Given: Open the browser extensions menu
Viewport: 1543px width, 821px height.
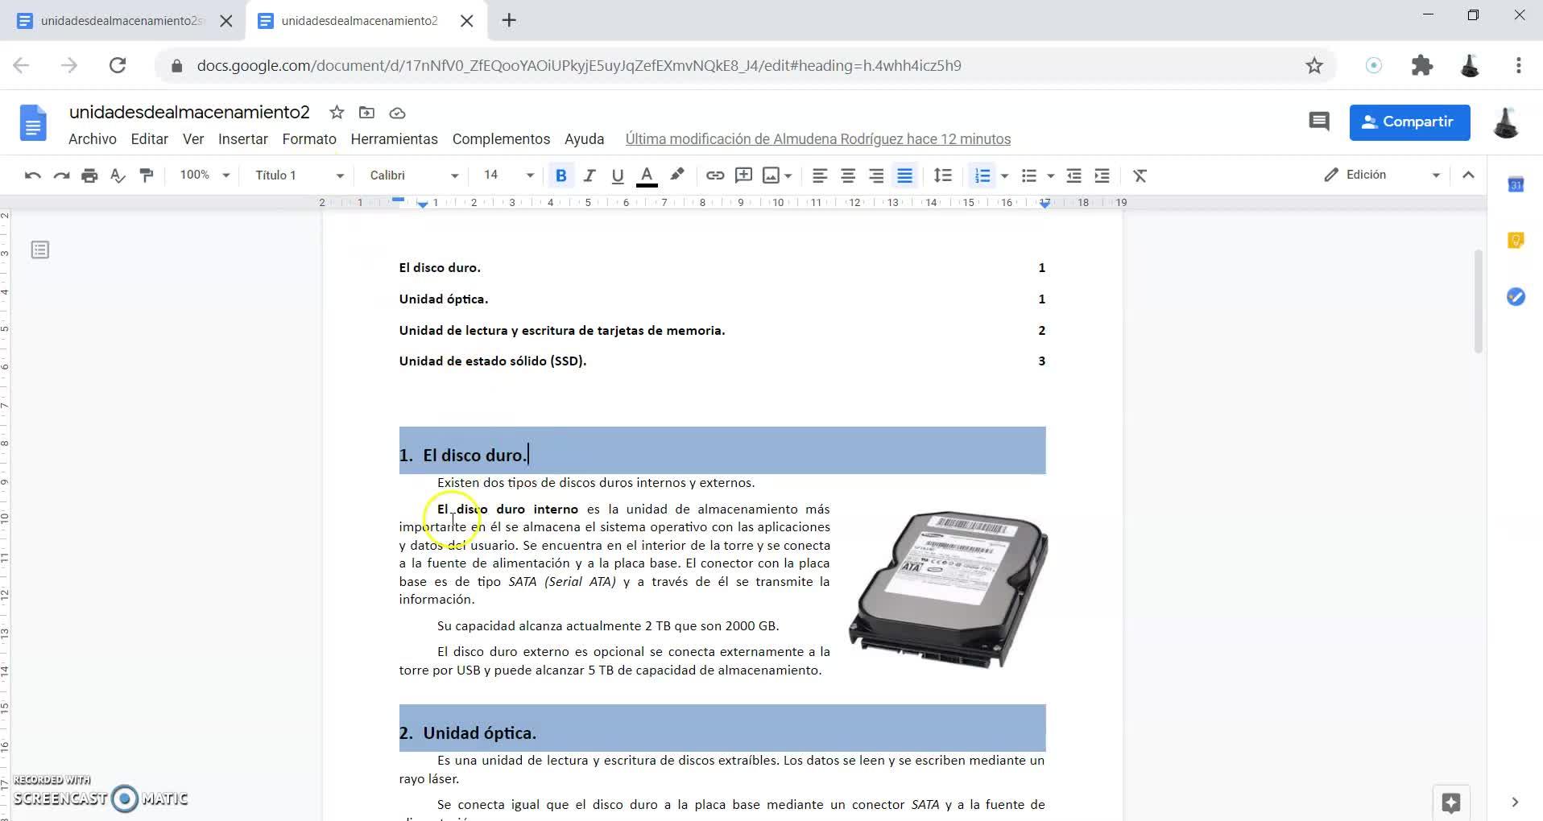Looking at the screenshot, I should click(x=1422, y=66).
